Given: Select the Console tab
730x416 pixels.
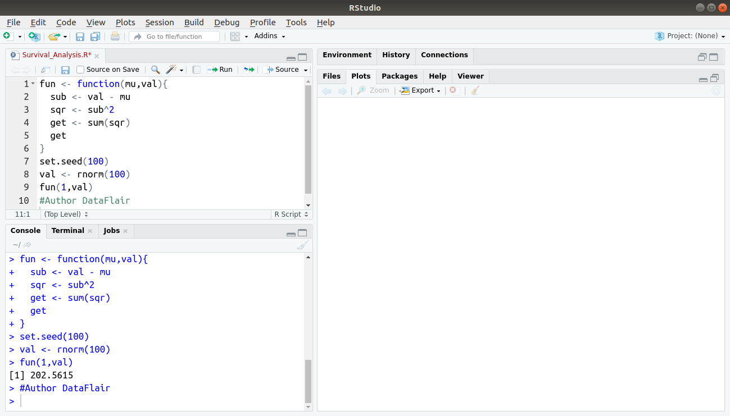Looking at the screenshot, I should pos(25,231).
